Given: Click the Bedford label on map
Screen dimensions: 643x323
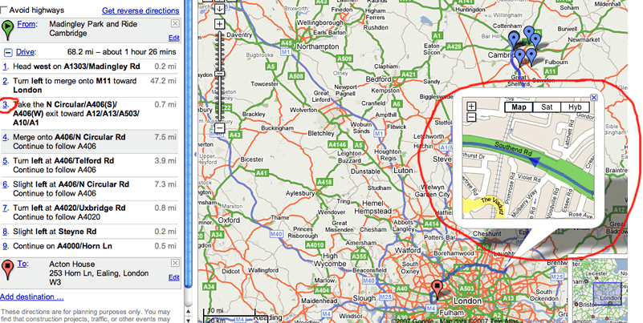Looking at the screenshot, I should pos(377,79).
